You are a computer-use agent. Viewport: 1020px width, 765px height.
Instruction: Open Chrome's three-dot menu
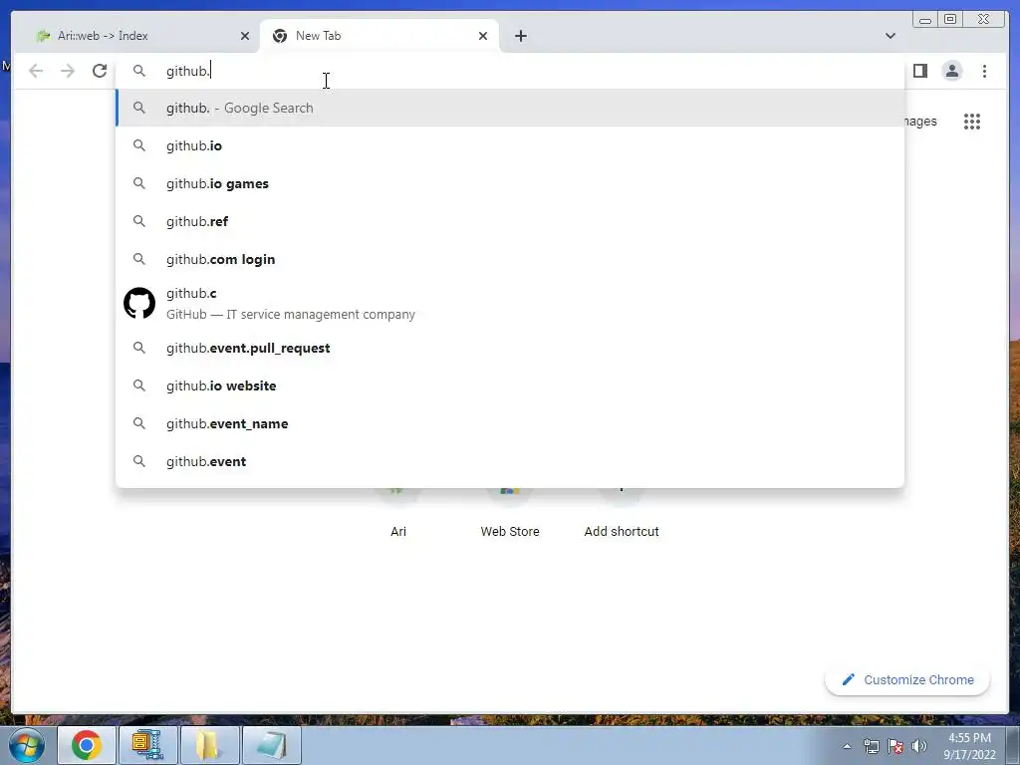984,71
